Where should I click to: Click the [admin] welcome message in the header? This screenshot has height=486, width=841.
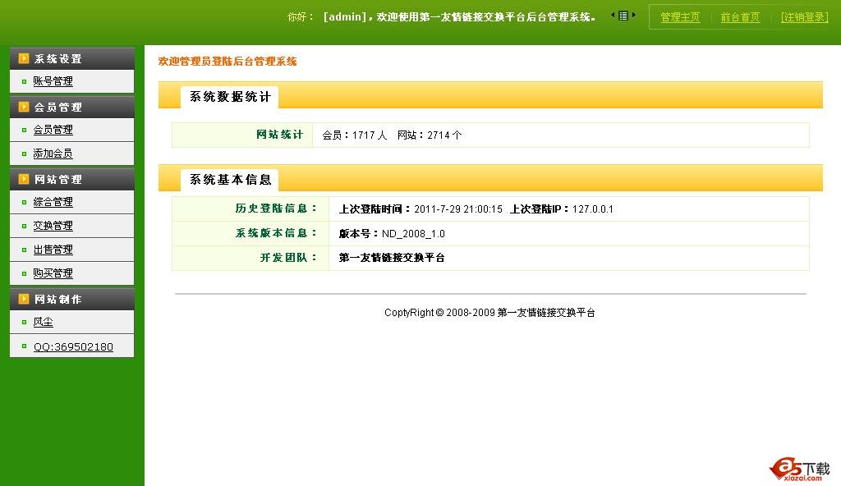(459, 17)
